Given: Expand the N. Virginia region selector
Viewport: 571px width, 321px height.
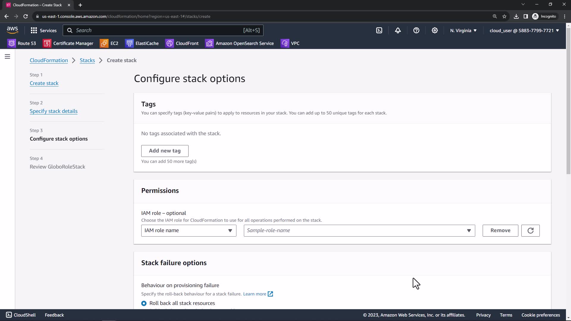Looking at the screenshot, I should click(x=463, y=30).
